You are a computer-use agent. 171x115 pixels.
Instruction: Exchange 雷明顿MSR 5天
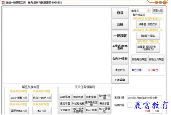[19, 111]
